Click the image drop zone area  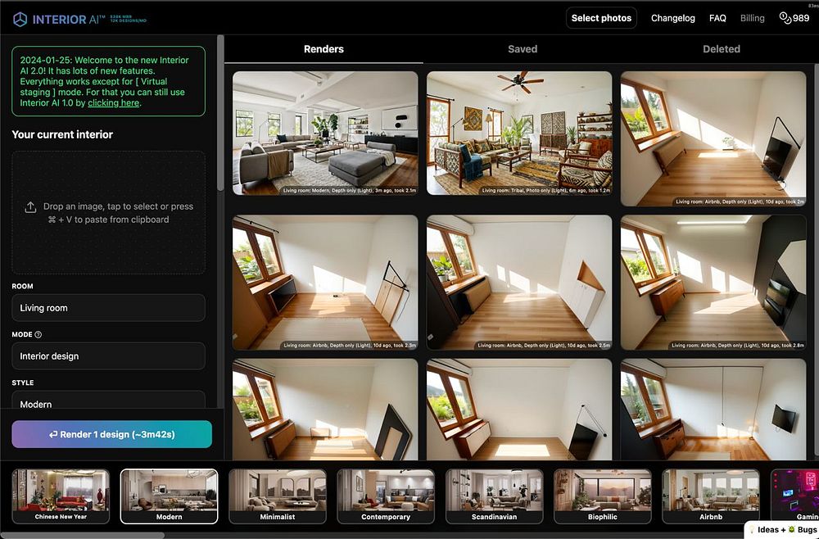click(108, 213)
